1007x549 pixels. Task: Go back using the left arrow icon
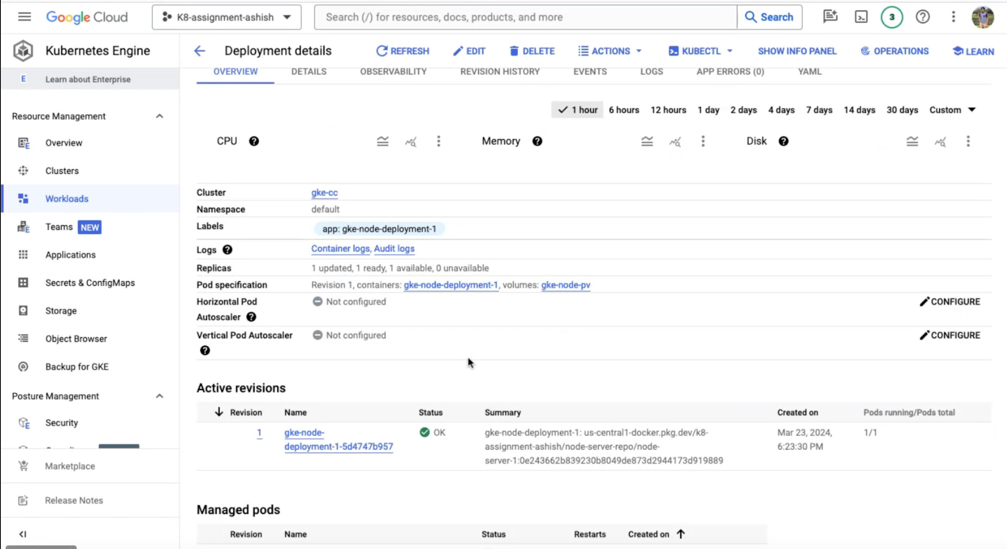click(199, 51)
